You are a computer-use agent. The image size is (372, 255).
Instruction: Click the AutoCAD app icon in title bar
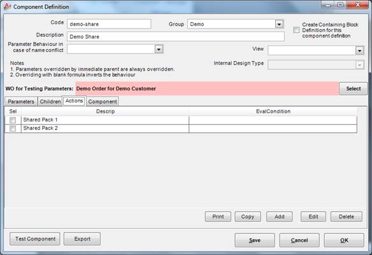click(8, 6)
